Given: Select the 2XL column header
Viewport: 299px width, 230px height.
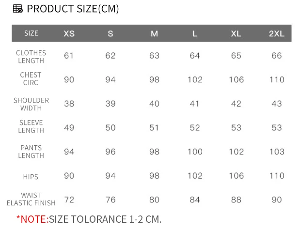Looking at the screenshot, I should pos(277,34).
